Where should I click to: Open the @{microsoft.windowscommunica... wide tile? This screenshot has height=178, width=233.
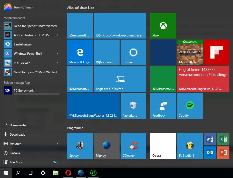coord(120,26)
